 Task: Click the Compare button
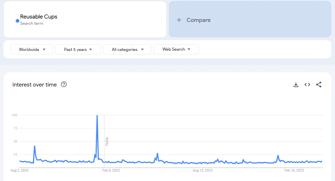coord(198,20)
